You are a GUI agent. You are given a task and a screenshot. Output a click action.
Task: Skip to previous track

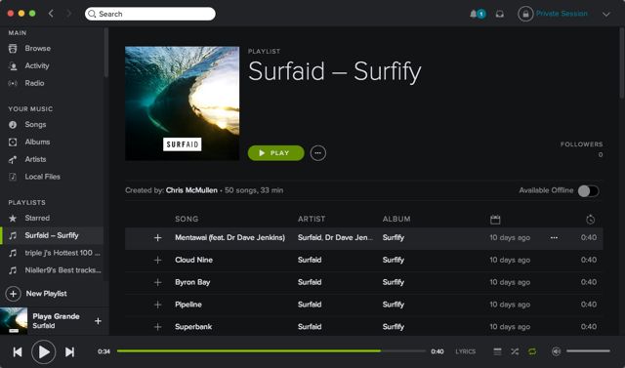(x=18, y=352)
